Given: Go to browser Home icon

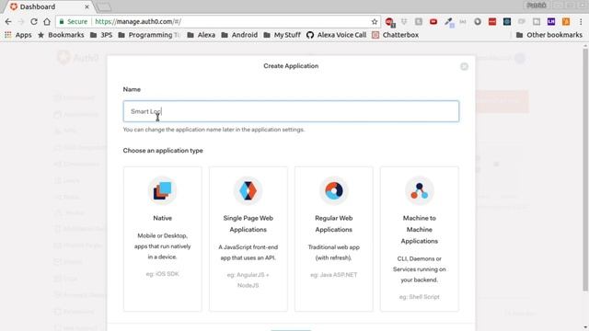Looking at the screenshot, I should point(47,22).
